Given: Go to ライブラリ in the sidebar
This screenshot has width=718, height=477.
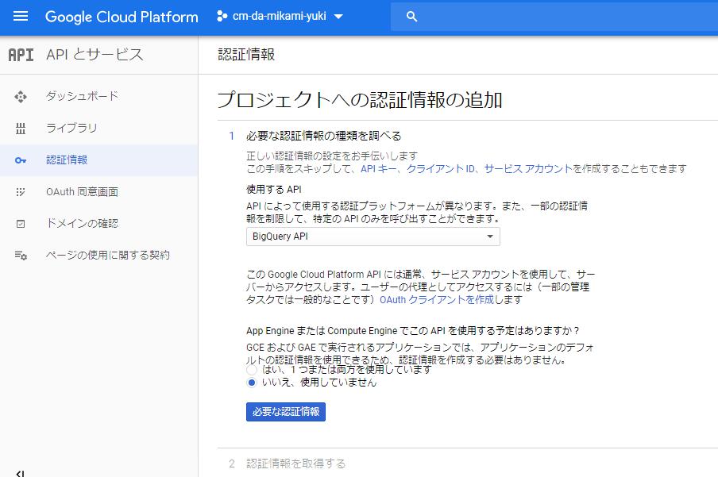Looking at the screenshot, I should (x=72, y=128).
